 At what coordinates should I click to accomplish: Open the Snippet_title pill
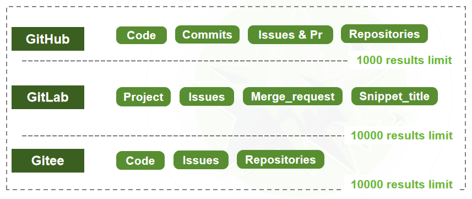394,96
